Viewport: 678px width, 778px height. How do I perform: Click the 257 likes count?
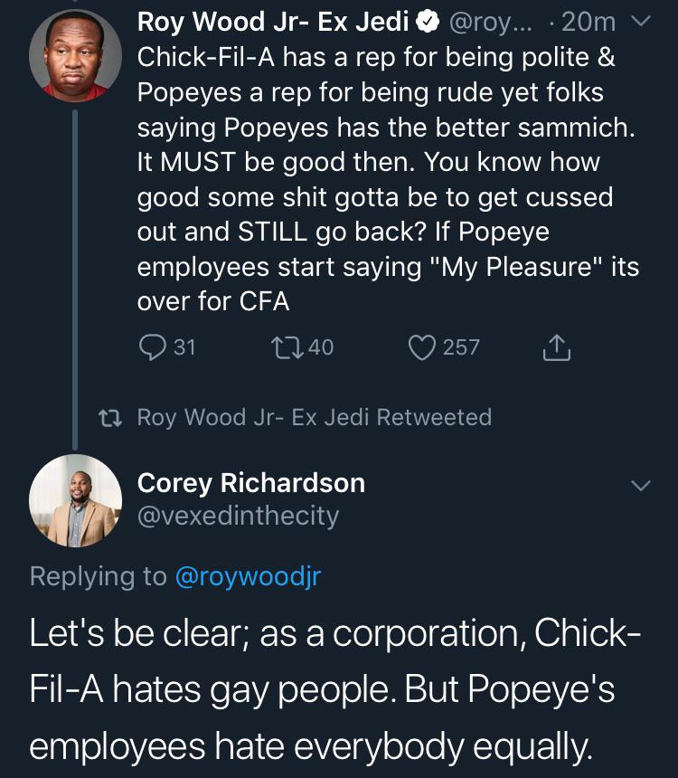pos(461,347)
